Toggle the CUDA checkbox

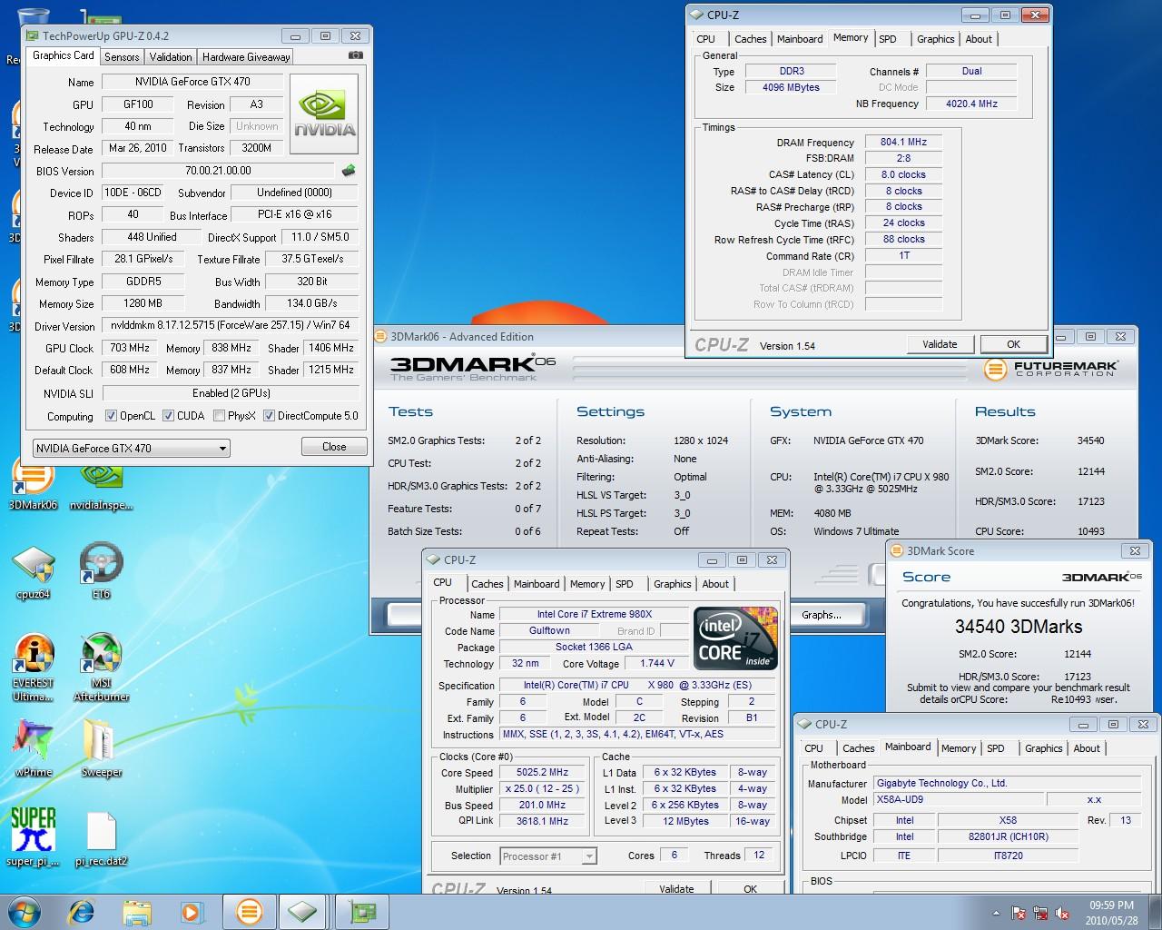tap(169, 416)
